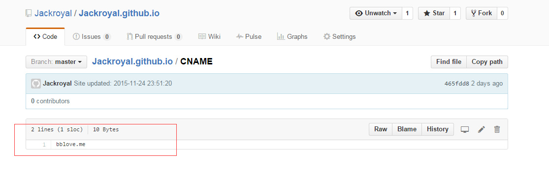Open the Blame view
This screenshot has width=549, height=179.
tap(407, 129)
